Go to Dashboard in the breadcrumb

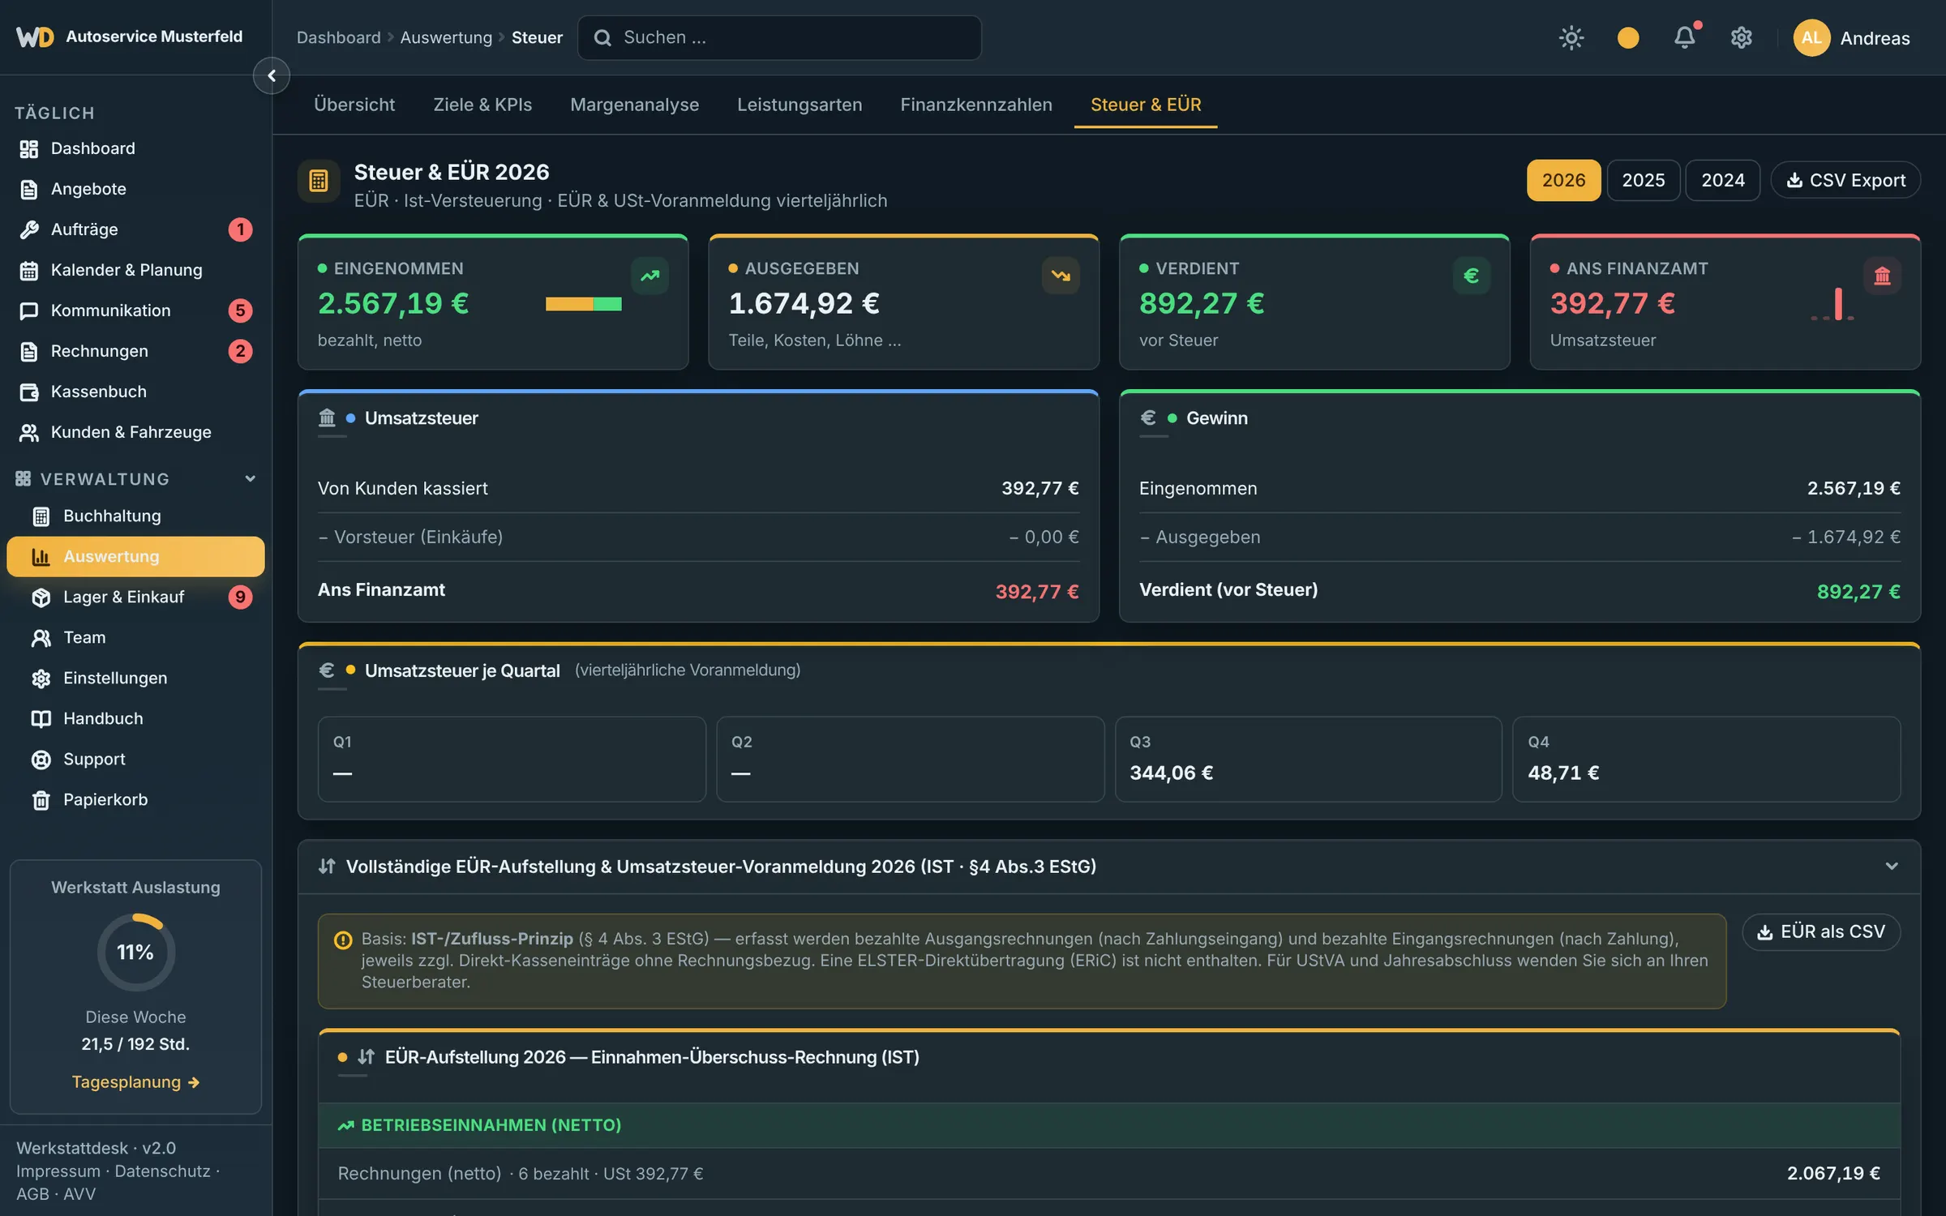[338, 38]
